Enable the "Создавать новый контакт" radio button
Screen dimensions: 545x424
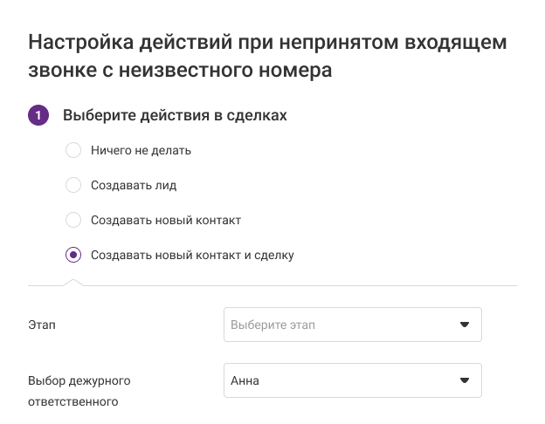(74, 220)
